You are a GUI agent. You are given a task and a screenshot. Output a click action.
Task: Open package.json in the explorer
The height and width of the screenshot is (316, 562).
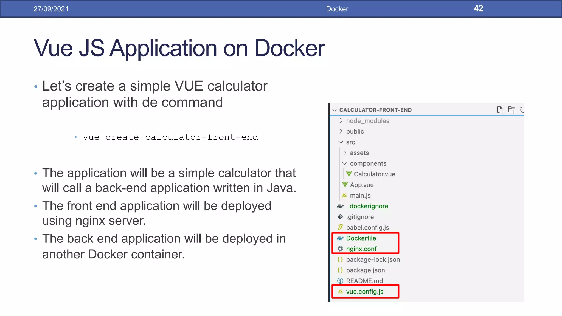[x=365, y=270]
